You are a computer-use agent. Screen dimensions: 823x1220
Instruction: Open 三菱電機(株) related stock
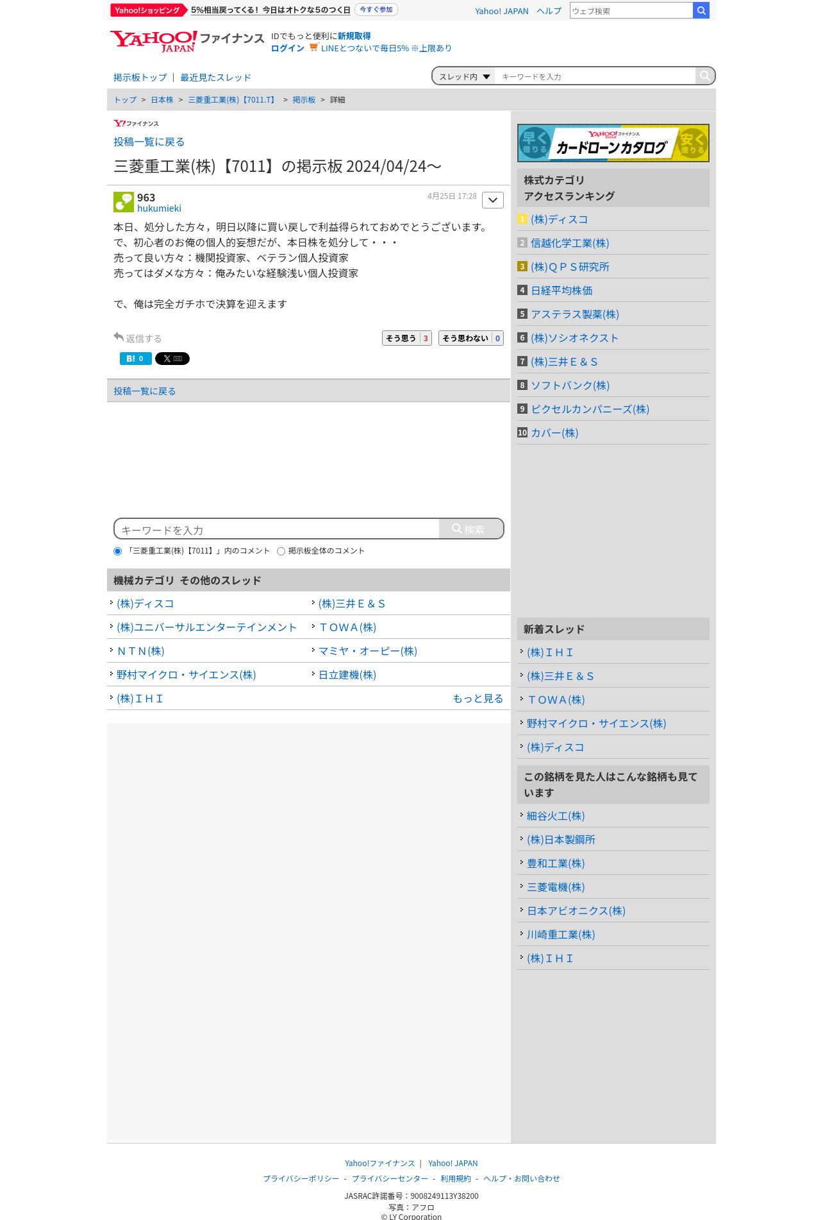556,887
